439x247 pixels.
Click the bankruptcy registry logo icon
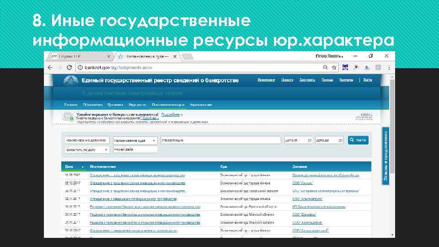71,81
